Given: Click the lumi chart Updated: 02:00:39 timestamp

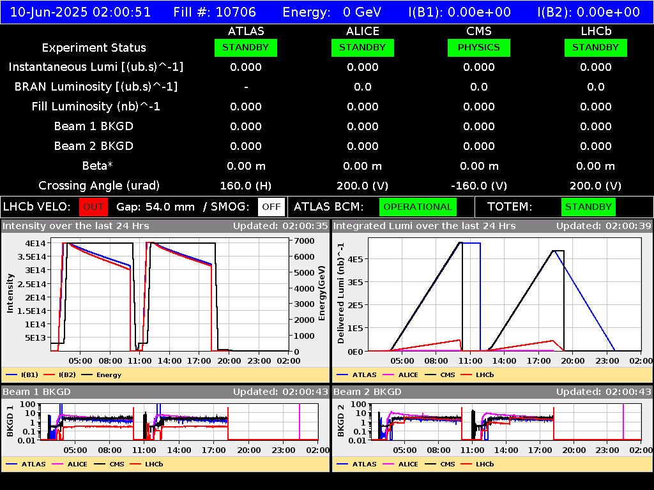Looking at the screenshot, I should [x=604, y=226].
